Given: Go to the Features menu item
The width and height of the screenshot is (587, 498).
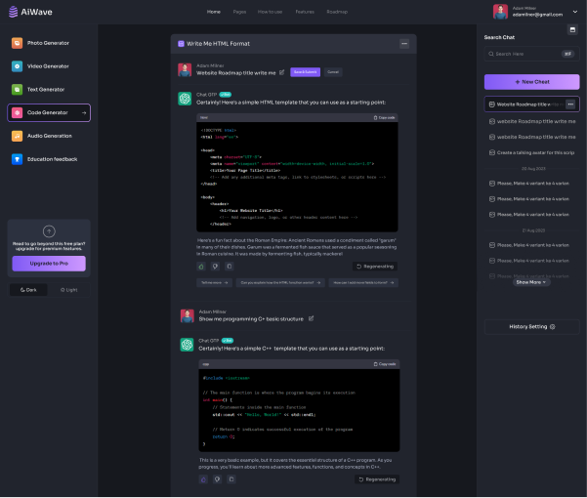Looking at the screenshot, I should click(x=306, y=12).
